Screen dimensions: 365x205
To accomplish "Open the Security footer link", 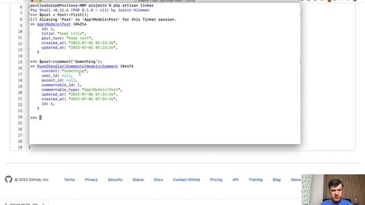I will (115, 180).
